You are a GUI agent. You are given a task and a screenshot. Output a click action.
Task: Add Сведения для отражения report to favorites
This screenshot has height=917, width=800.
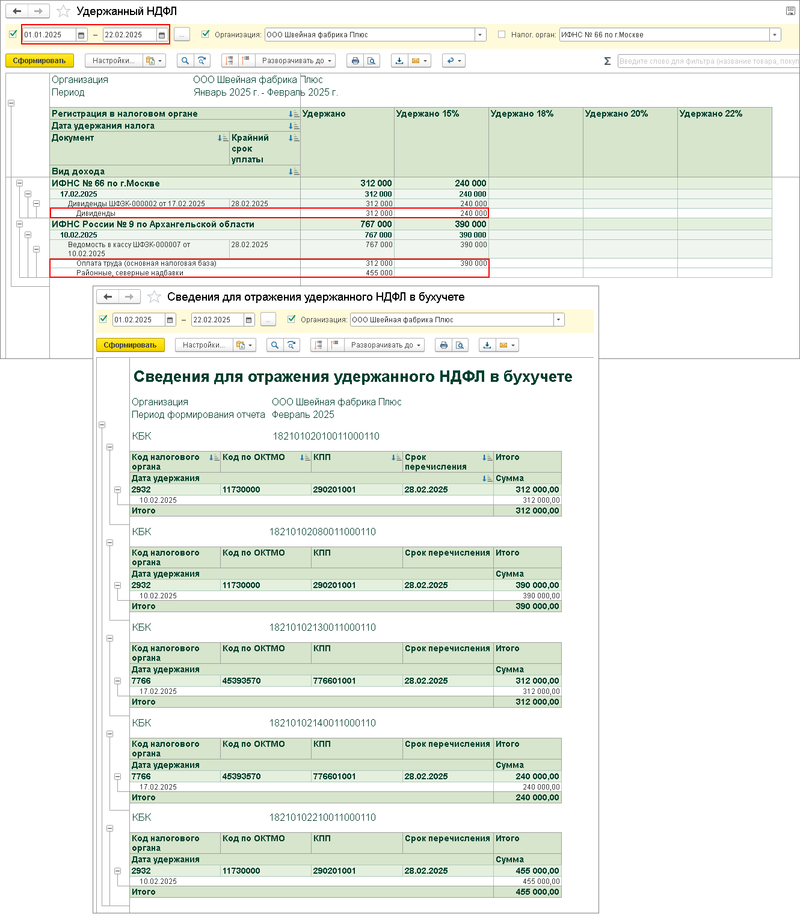pos(154,296)
